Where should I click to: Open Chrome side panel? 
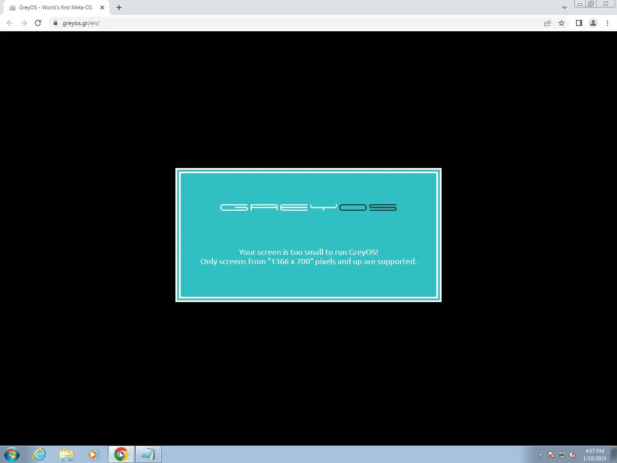coord(579,23)
